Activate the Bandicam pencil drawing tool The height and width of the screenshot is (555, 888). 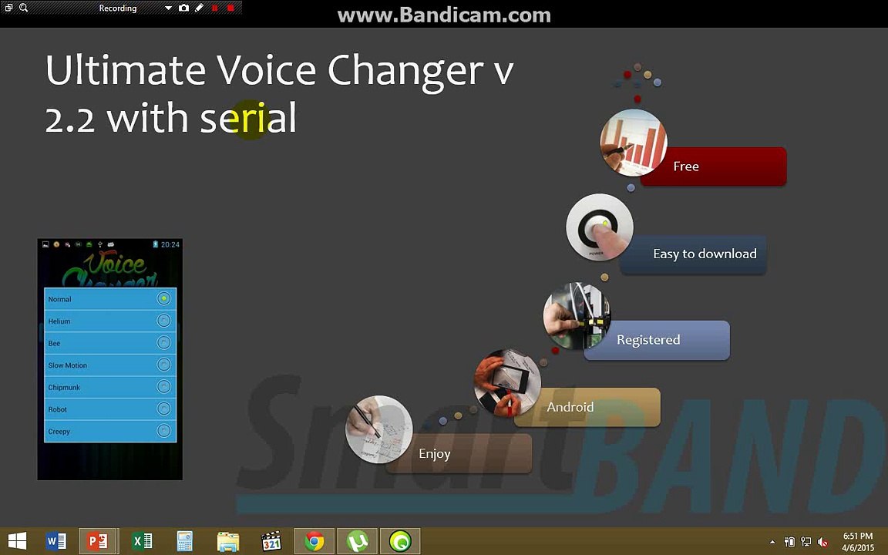pos(200,8)
